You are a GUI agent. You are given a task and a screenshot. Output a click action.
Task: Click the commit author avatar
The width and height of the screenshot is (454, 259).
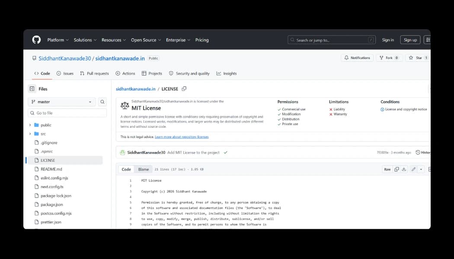click(x=122, y=152)
